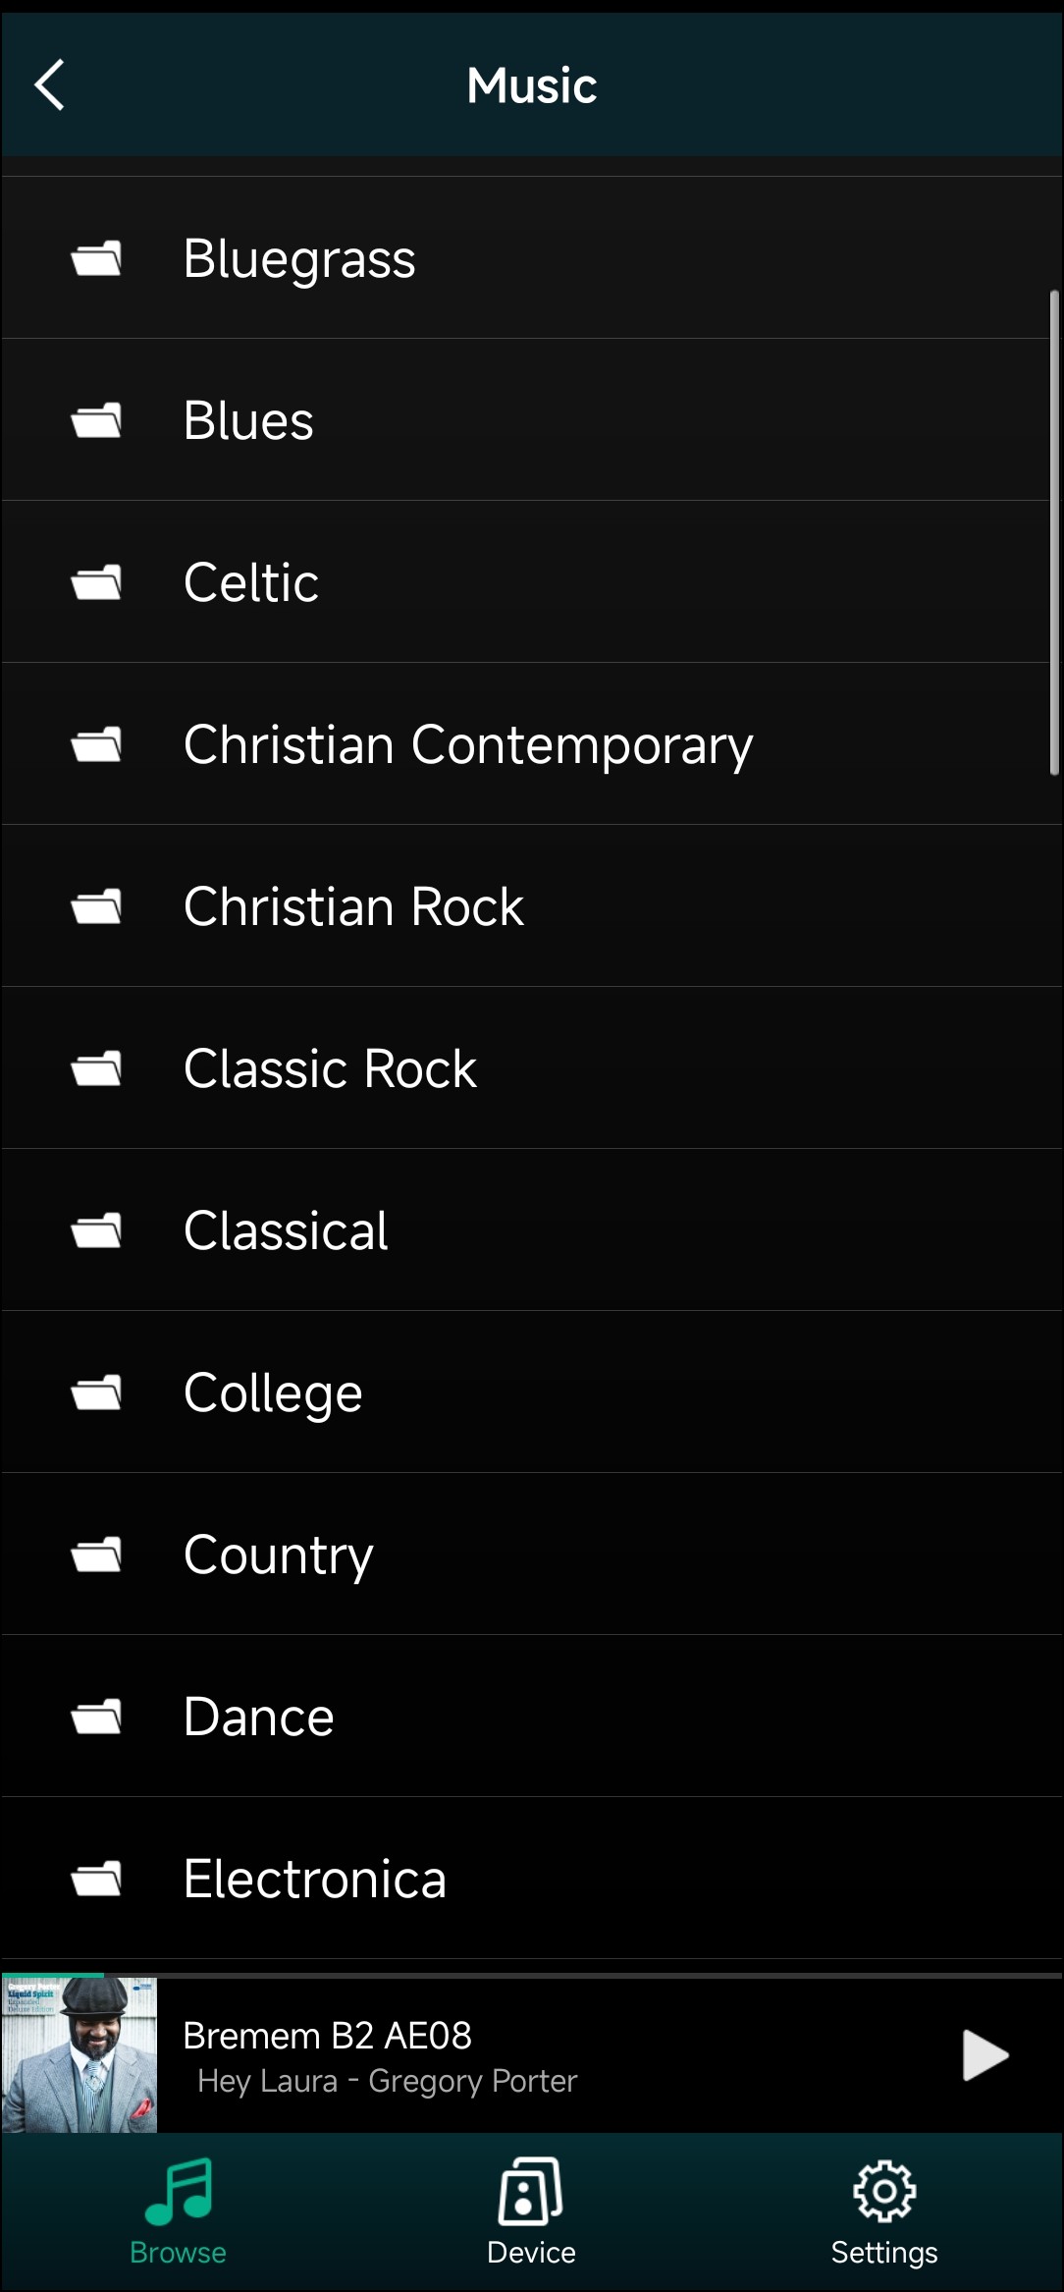The height and width of the screenshot is (2292, 1064).
Task: Choose the College music category
Action: coord(273,1392)
